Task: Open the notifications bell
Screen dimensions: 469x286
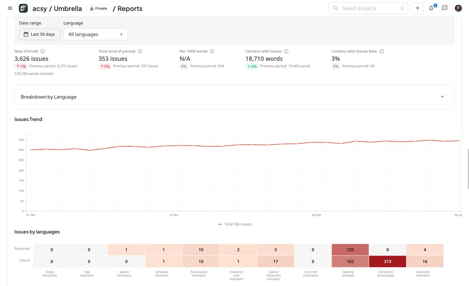Action: pyautogui.click(x=431, y=8)
